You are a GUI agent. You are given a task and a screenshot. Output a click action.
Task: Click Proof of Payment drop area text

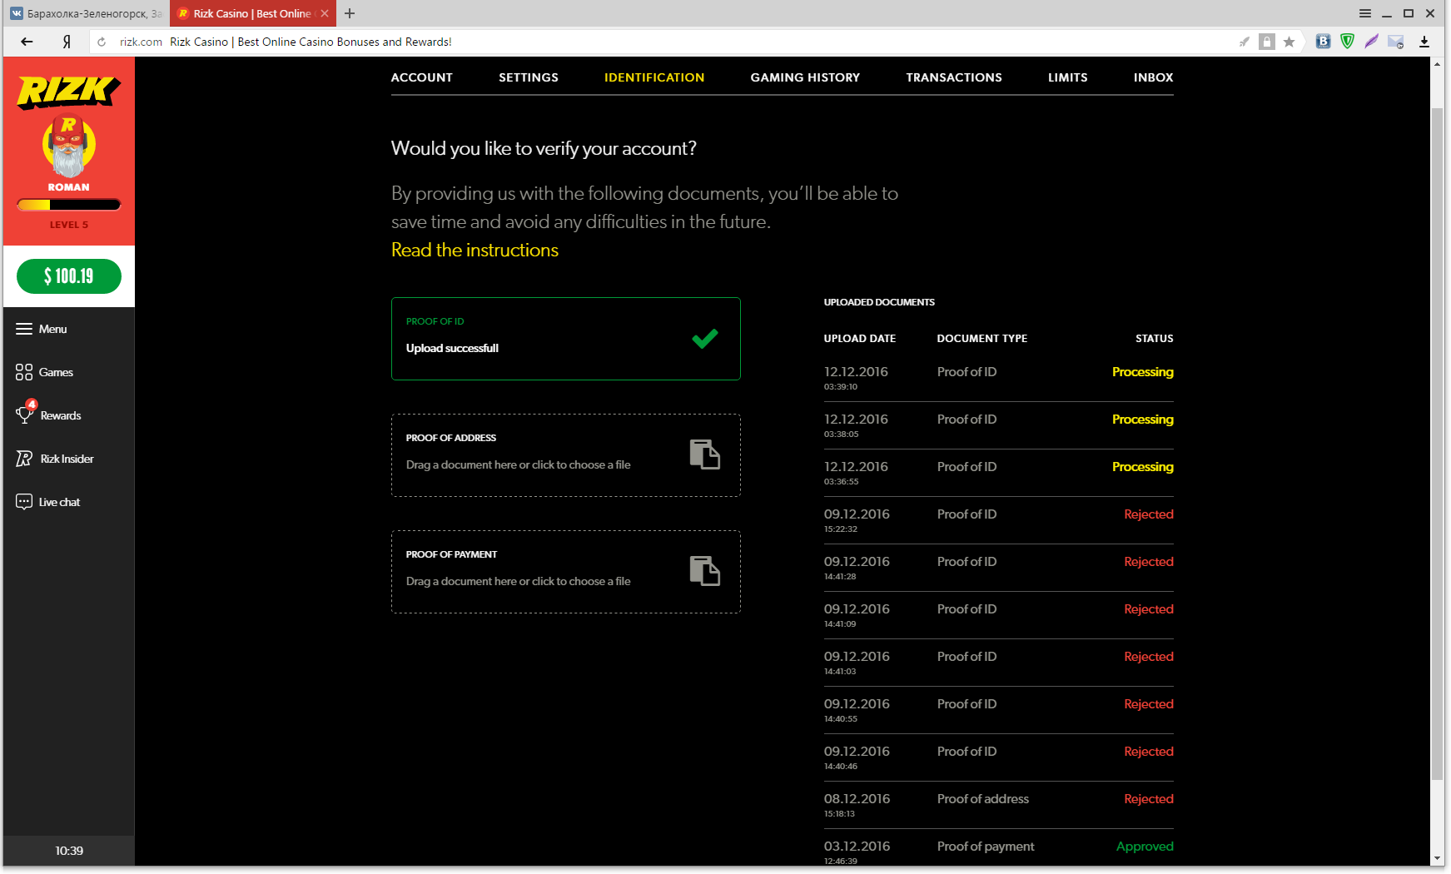[519, 581]
